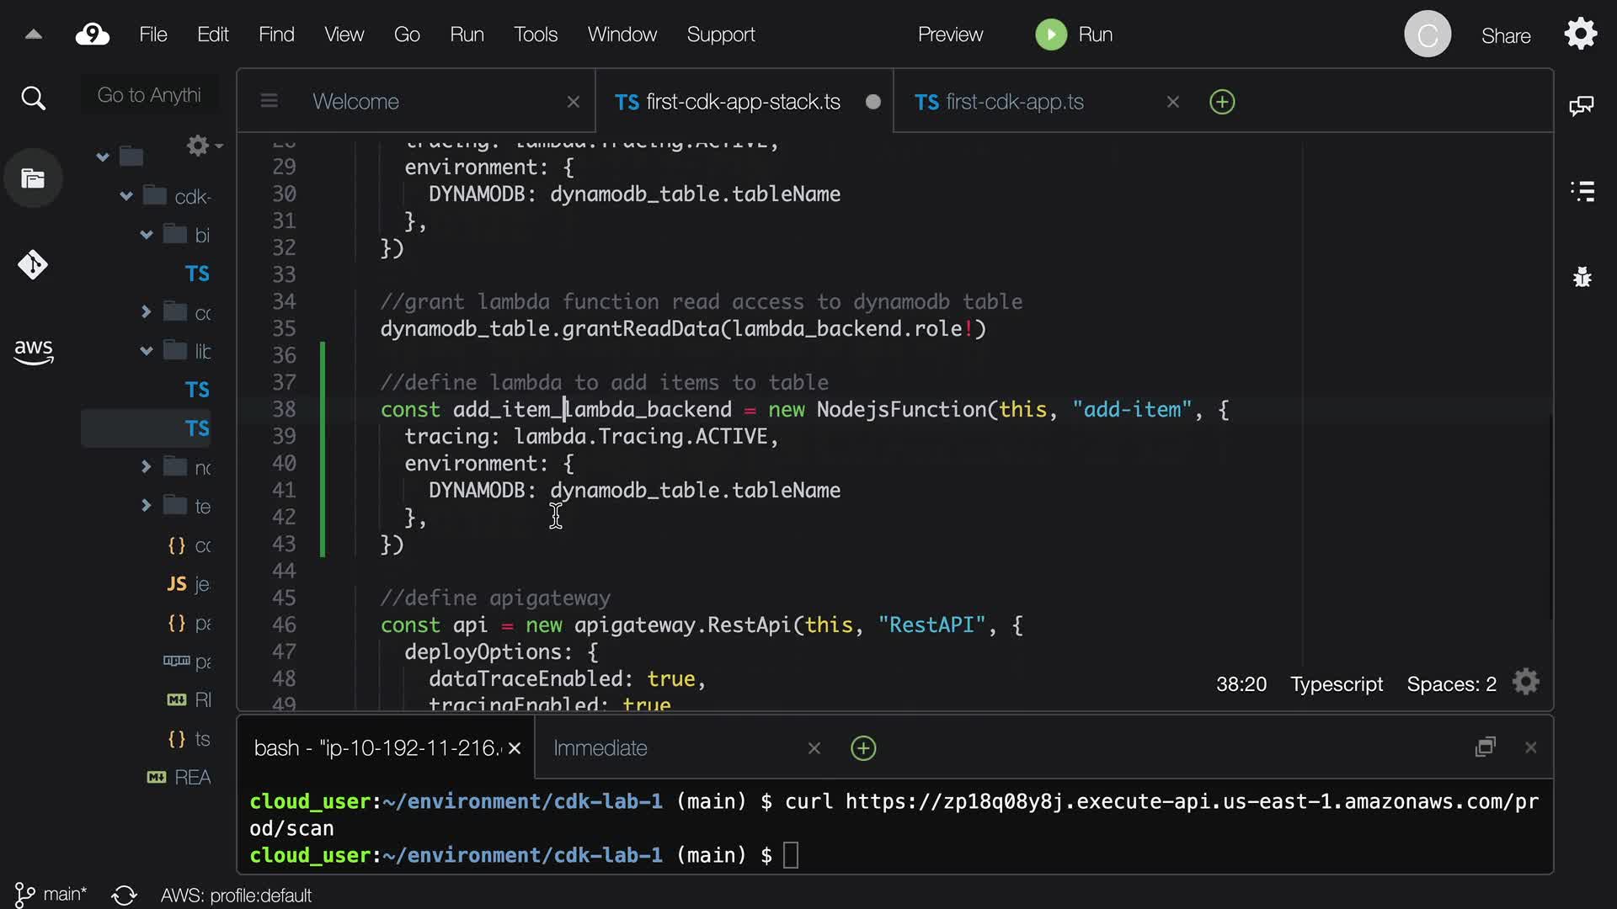Open the file tree settings gear dropdown
The image size is (1617, 909).
[202, 146]
